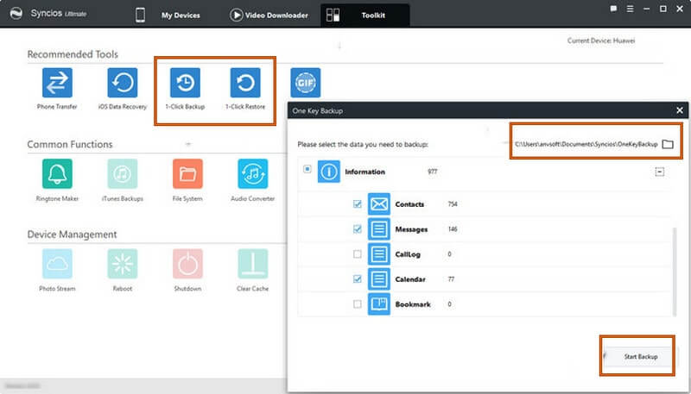
Task: Click the Information category icon
Action: pyautogui.click(x=329, y=172)
